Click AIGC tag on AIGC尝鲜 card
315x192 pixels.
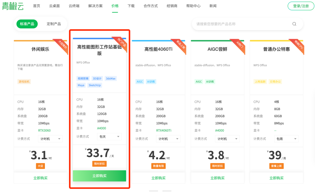[199, 82]
